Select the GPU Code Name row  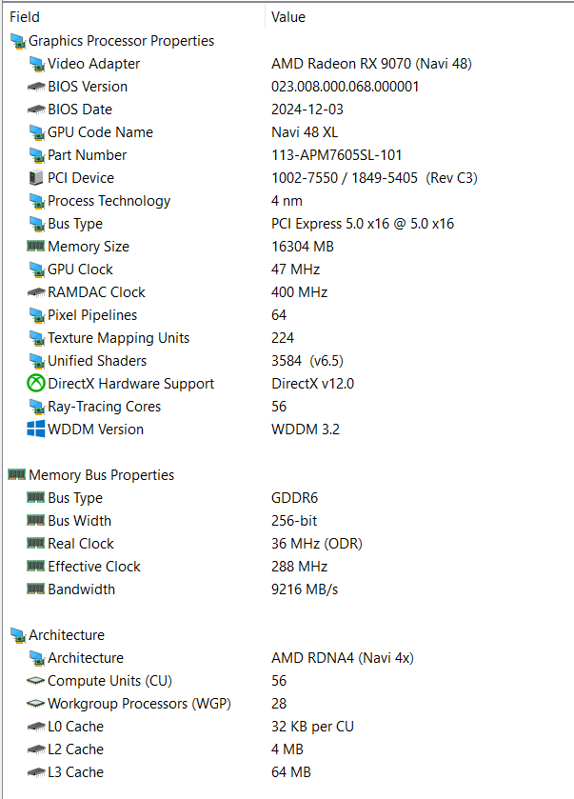pyautogui.click(x=100, y=132)
